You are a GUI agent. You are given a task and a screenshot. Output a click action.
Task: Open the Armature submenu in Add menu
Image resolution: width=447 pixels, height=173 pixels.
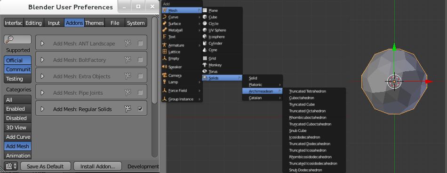(182, 45)
